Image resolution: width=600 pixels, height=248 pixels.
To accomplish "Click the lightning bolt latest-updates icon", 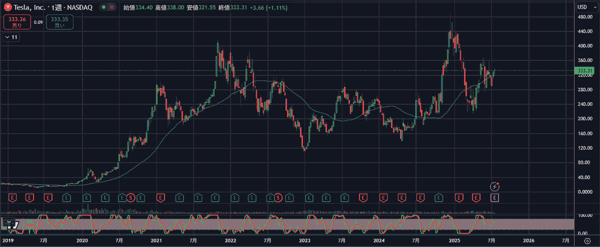I will coord(495,186).
